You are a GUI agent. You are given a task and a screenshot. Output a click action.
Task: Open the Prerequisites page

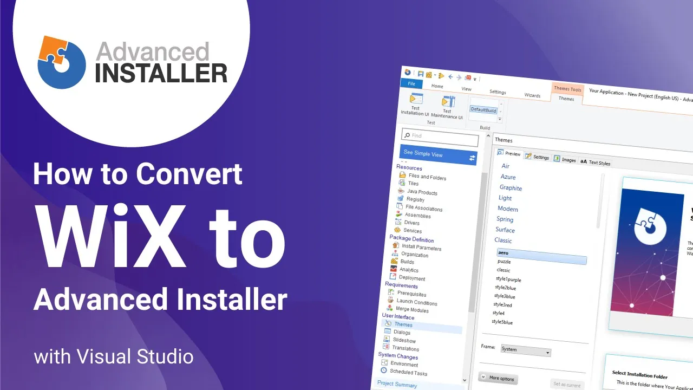click(x=407, y=294)
